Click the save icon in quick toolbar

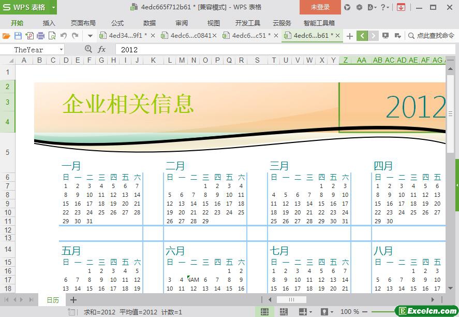click(18, 36)
